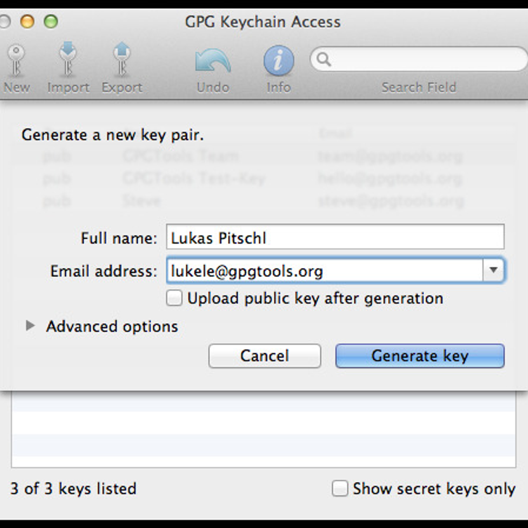Click the green zoom window button
This screenshot has width=528, height=528.
coord(51,21)
